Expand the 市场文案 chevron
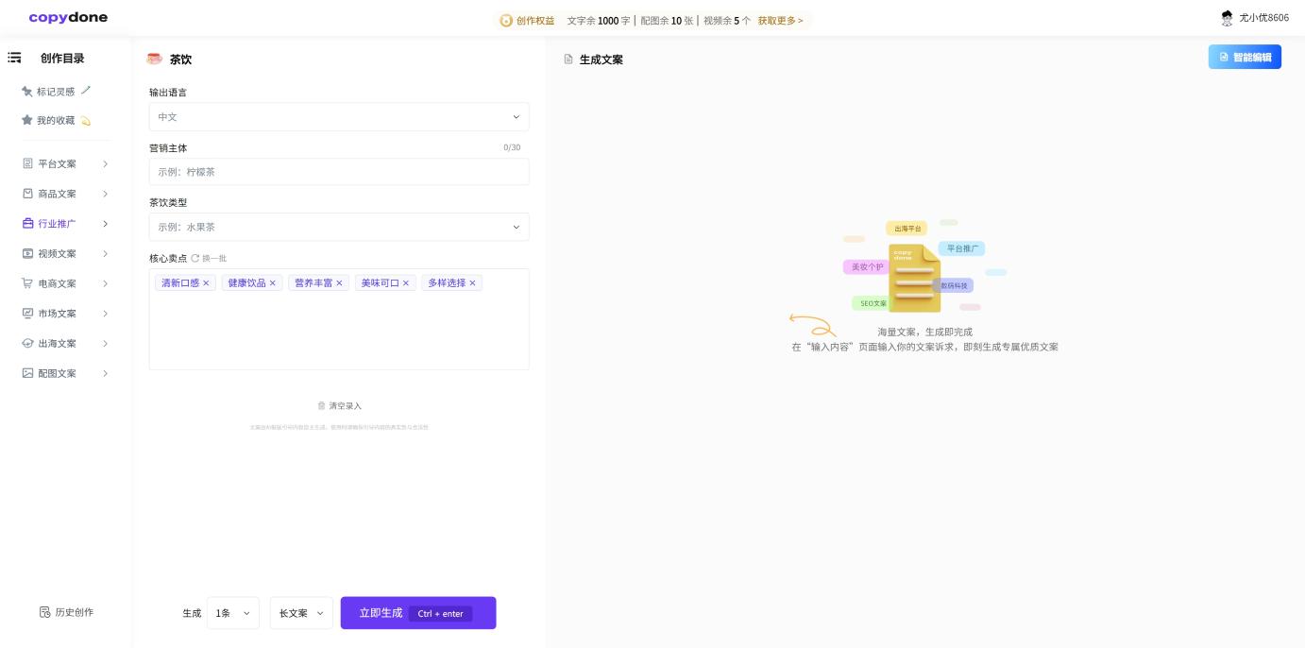The width and height of the screenshot is (1305, 648). (105, 314)
